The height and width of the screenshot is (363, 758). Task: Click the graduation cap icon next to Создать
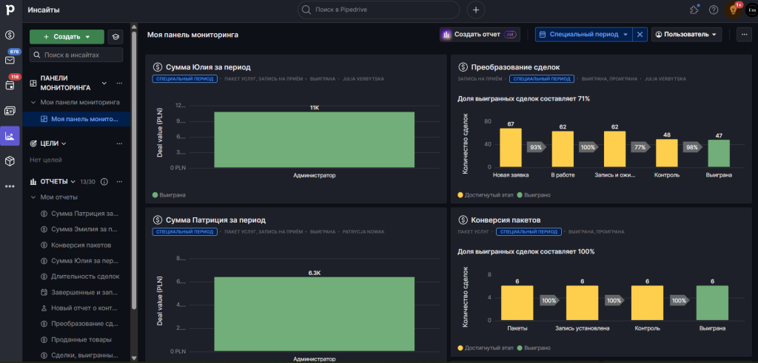115,37
